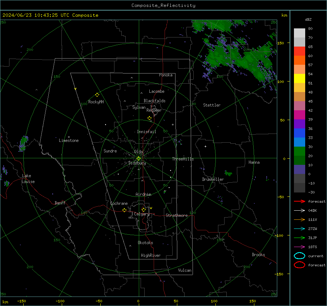The height and width of the screenshot is (306, 327).
Task: Click the red forecast arrow in legend
Action: tap(299, 201)
